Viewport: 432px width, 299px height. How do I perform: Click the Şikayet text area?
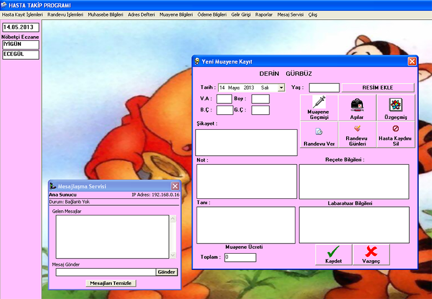click(246, 143)
